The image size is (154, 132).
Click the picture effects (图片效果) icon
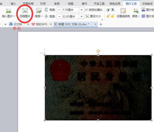tap(143, 16)
